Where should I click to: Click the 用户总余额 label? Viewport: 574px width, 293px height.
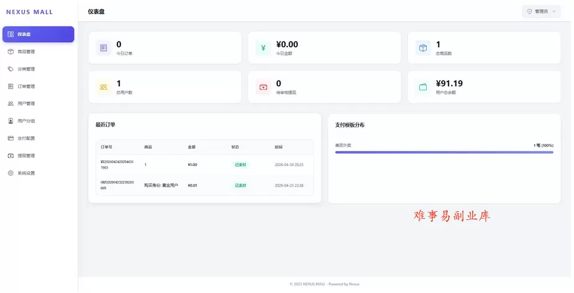446,92
